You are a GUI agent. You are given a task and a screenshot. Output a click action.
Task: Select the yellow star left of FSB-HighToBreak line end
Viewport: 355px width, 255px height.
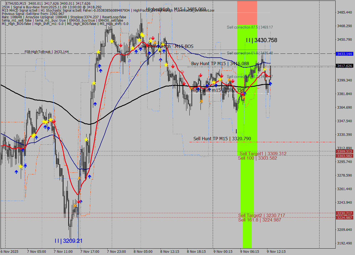[98, 52]
